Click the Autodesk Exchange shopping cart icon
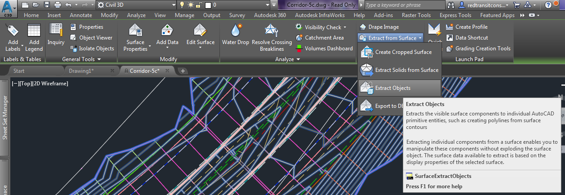 point(516,5)
